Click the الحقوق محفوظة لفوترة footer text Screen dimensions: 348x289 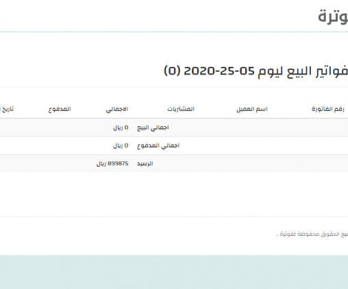coord(312,234)
